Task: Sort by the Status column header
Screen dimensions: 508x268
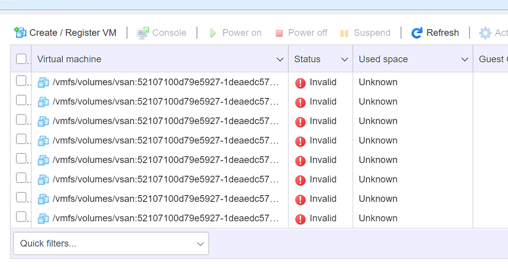Action: [x=307, y=59]
